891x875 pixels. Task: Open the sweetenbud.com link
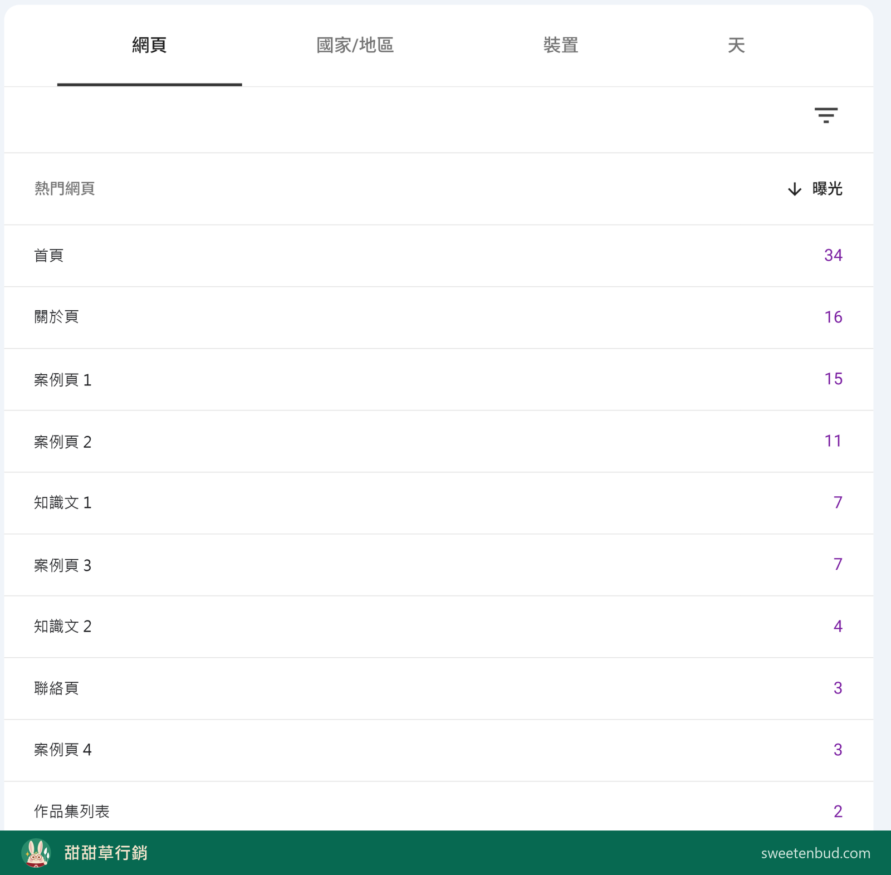815,853
